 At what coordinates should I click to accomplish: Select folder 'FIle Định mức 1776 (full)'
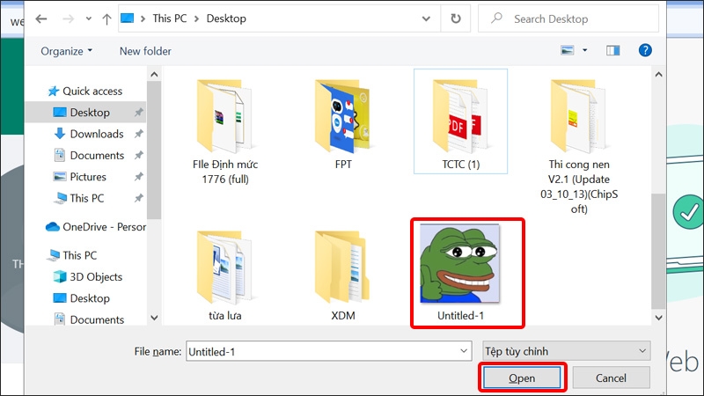(x=225, y=133)
